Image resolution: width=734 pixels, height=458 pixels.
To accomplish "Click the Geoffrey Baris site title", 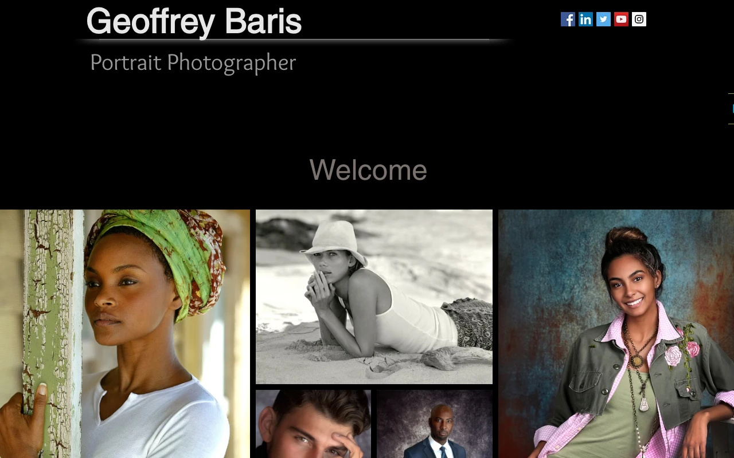I will click(x=194, y=21).
